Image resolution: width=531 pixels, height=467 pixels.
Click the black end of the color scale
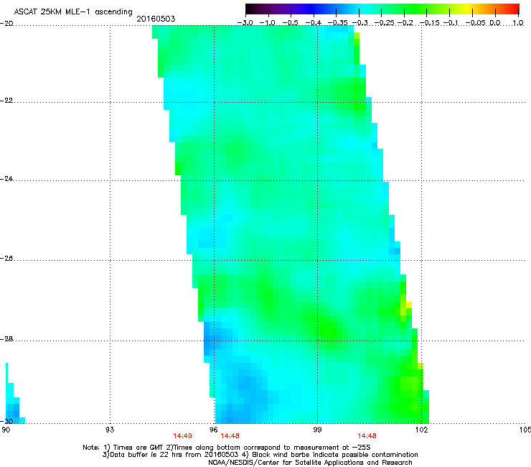250,9
